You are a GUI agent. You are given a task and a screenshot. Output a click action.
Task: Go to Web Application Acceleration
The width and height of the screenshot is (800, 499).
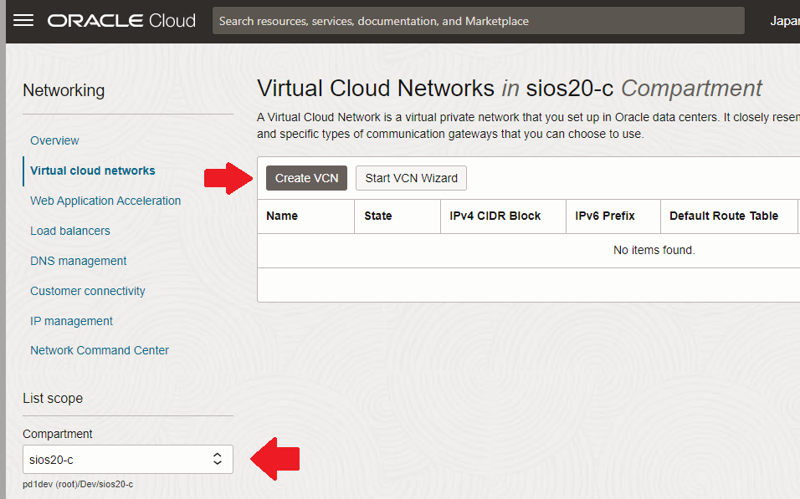click(x=105, y=201)
